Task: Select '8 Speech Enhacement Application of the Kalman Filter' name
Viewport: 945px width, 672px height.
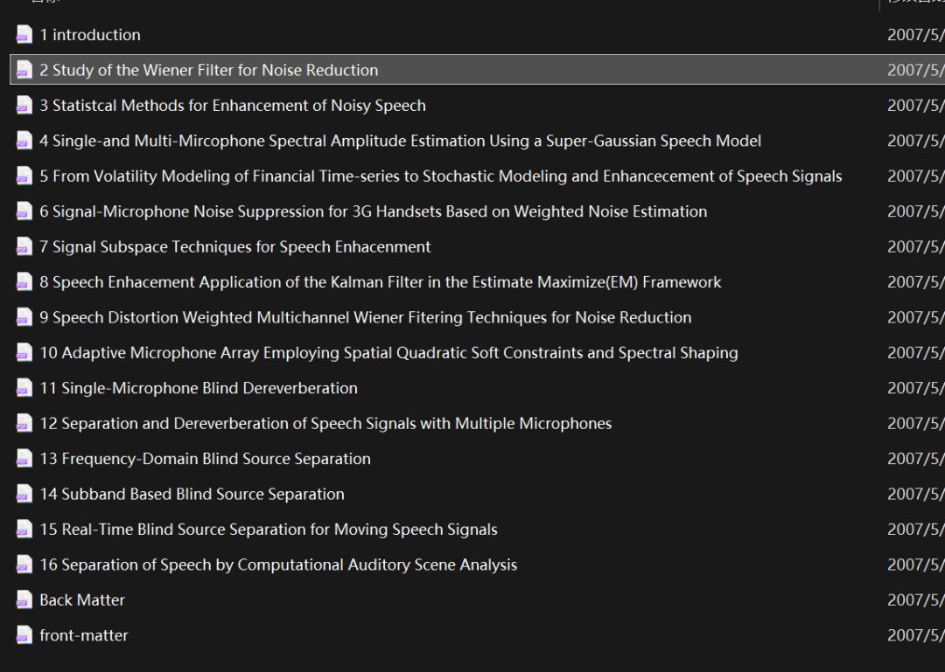Action: [x=381, y=281]
